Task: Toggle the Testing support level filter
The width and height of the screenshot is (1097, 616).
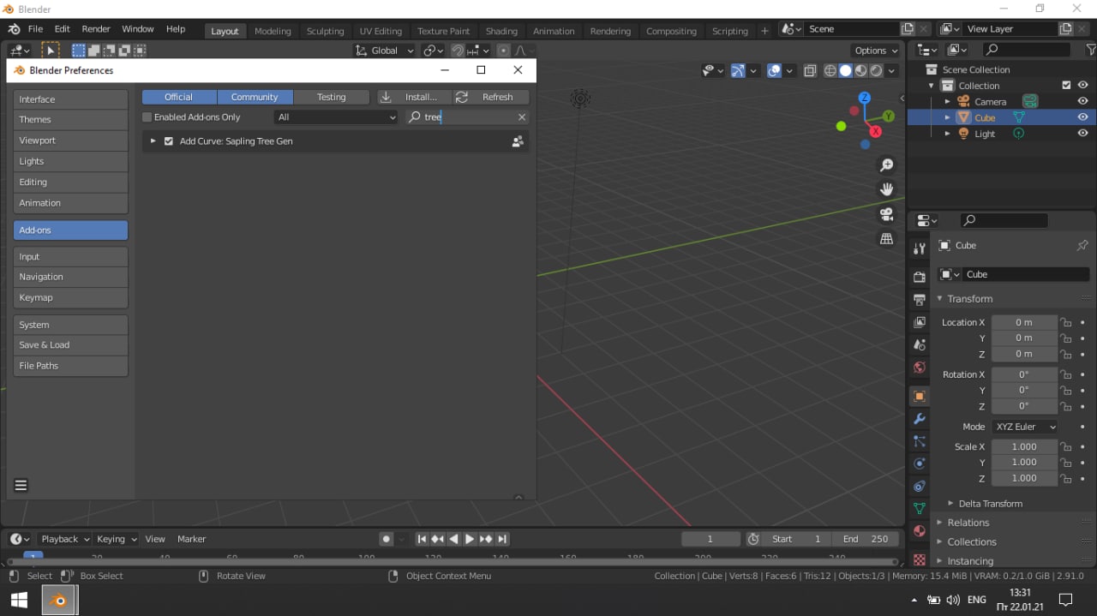Action: (331, 97)
